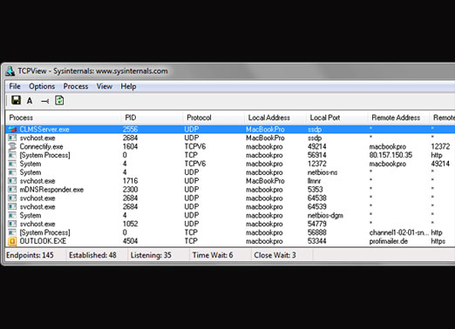Click the TCPView title bar application icon
The width and height of the screenshot is (455, 329).
[x=10, y=71]
